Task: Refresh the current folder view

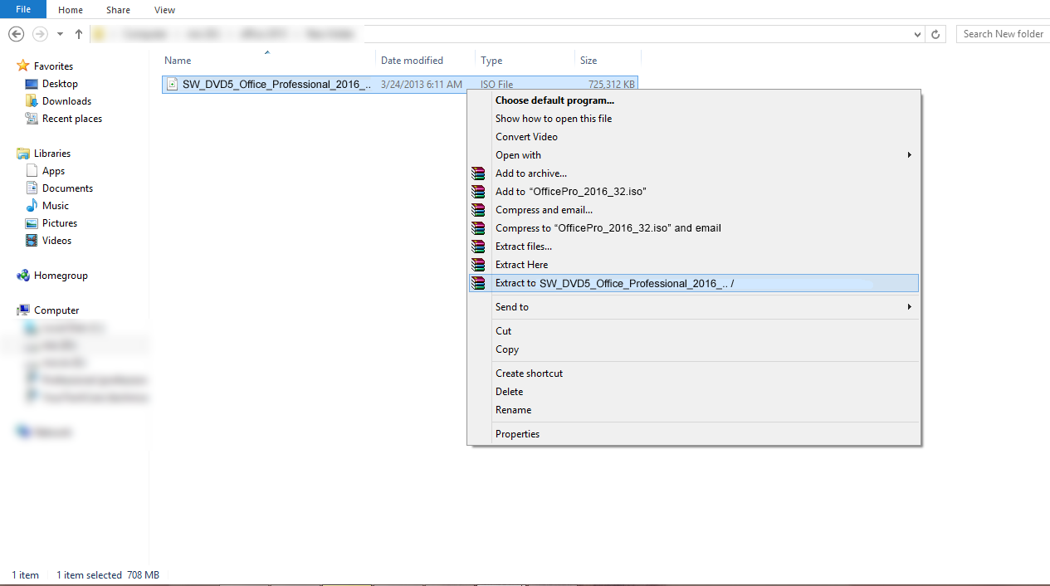Action: click(x=935, y=34)
